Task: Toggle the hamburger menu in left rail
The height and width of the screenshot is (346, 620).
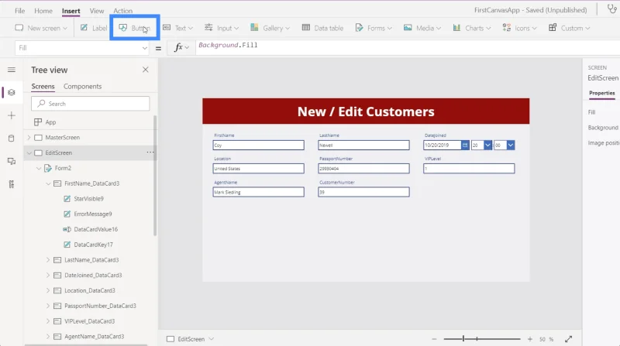Action: tap(12, 70)
